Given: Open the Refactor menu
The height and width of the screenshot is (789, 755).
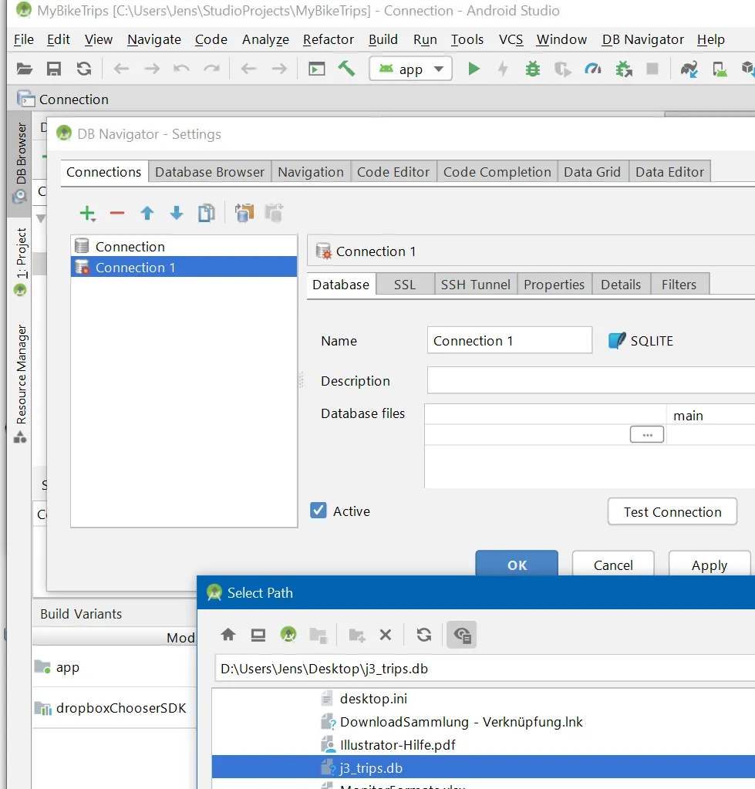Looking at the screenshot, I should tap(329, 39).
